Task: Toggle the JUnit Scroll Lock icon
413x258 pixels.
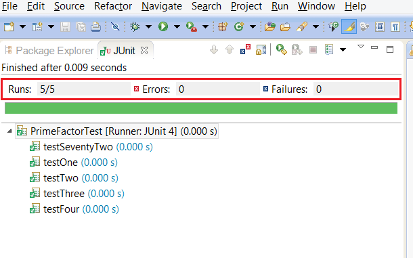Action: pos(261,49)
